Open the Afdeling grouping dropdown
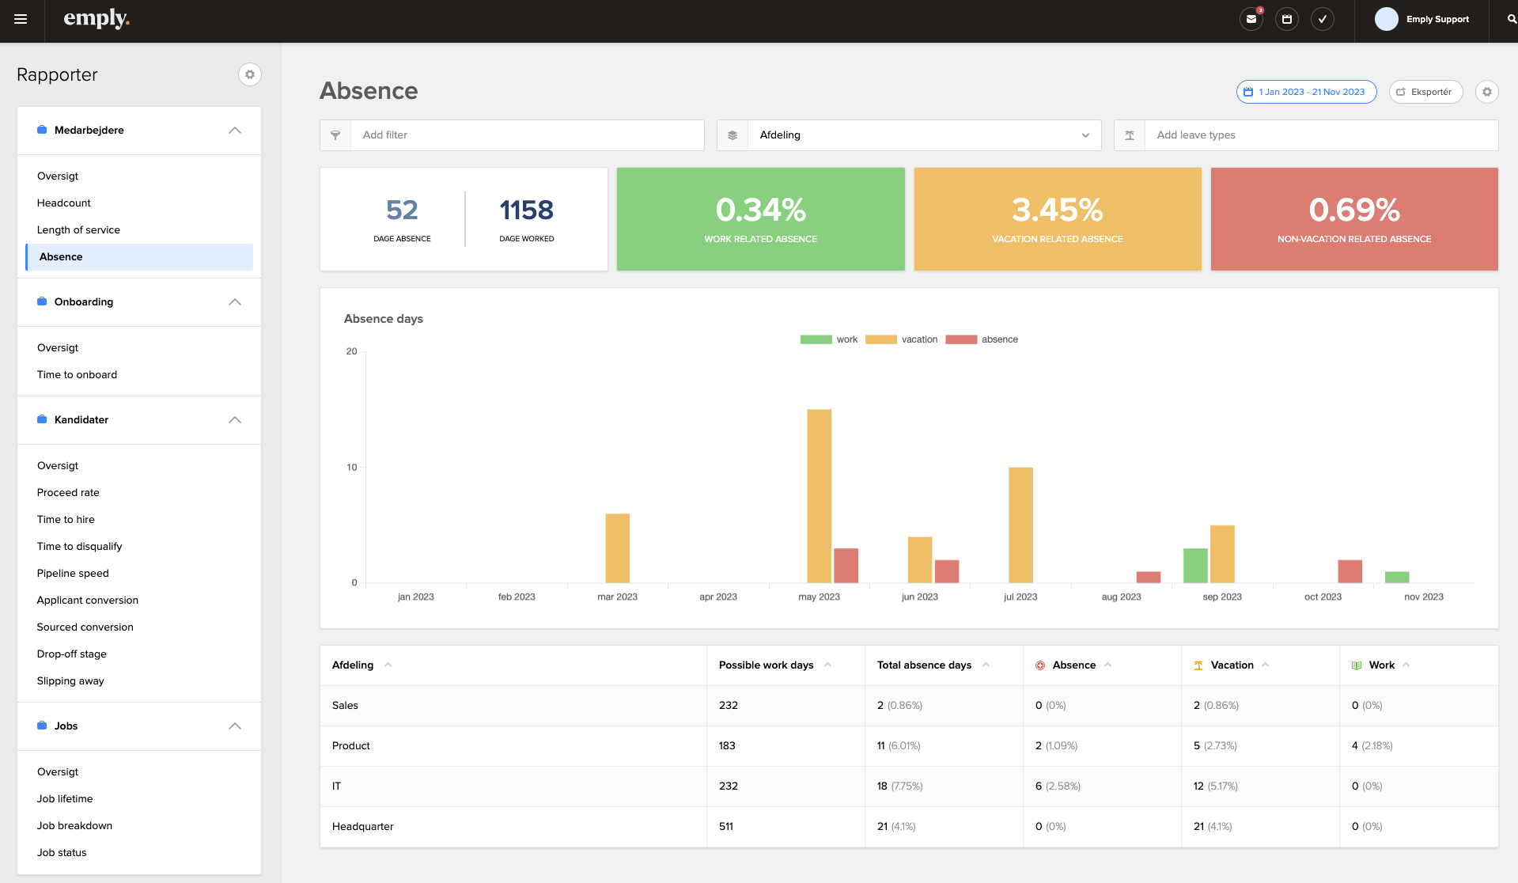 922,135
